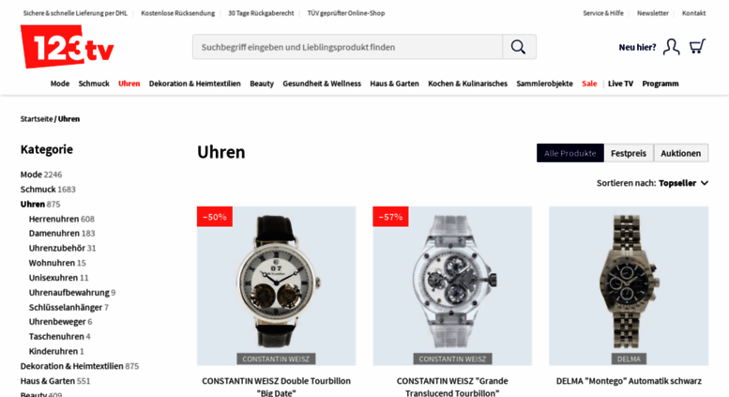The image size is (729, 397).
Task: Open Live TV in navigation
Action: pyautogui.click(x=620, y=84)
